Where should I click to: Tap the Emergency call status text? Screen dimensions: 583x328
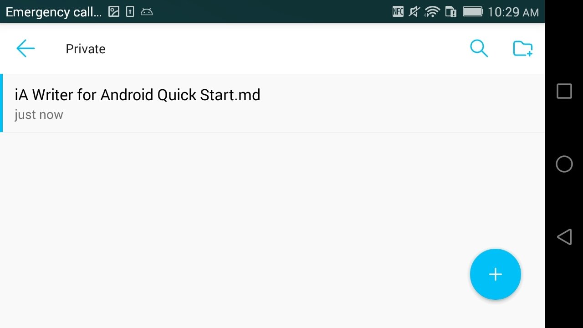[54, 12]
